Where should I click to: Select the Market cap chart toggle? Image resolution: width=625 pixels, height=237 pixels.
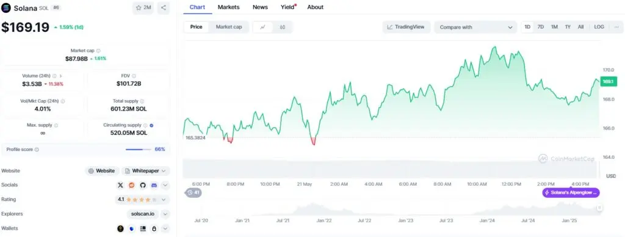pos(229,27)
